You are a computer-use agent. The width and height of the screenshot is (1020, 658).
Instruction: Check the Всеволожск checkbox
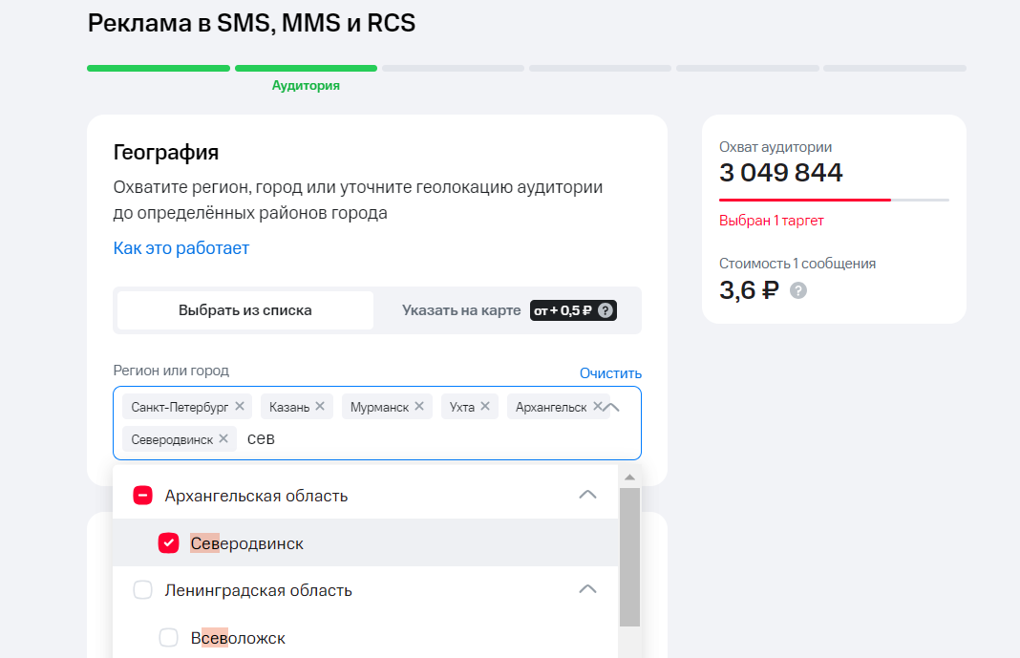tap(169, 637)
